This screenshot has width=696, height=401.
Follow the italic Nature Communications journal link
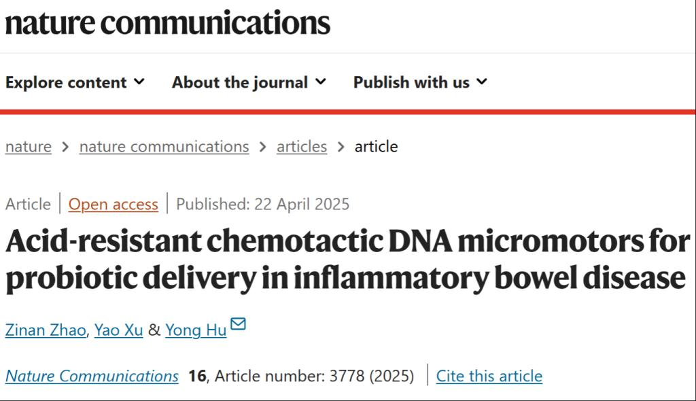[92, 376]
